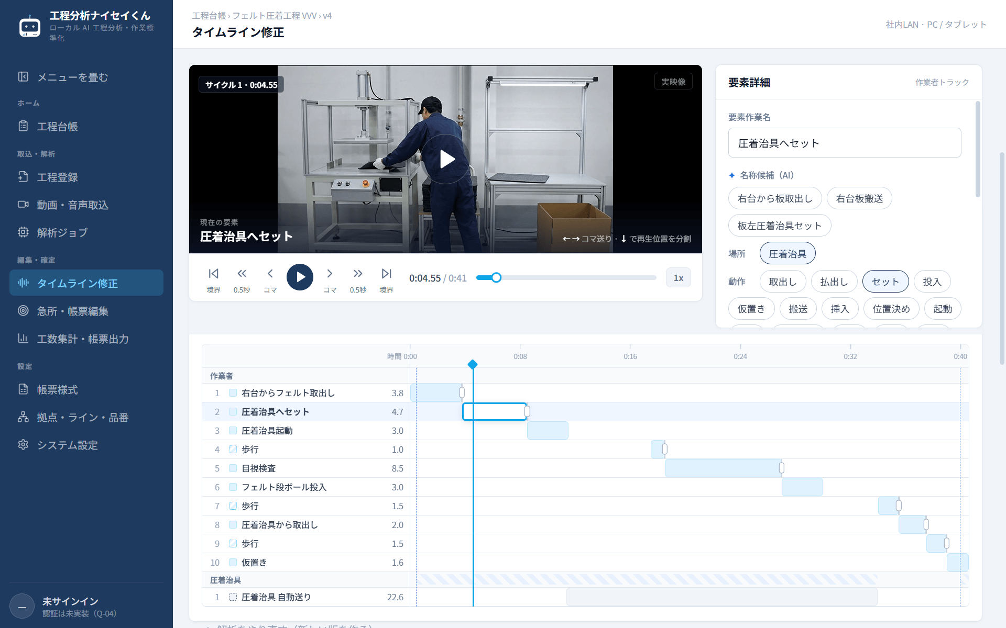Open 解析ジョブ page
Viewport: 1006px width, 628px height.
(86, 232)
